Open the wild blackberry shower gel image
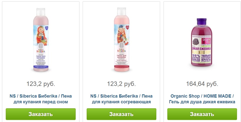 [x=202, y=43]
